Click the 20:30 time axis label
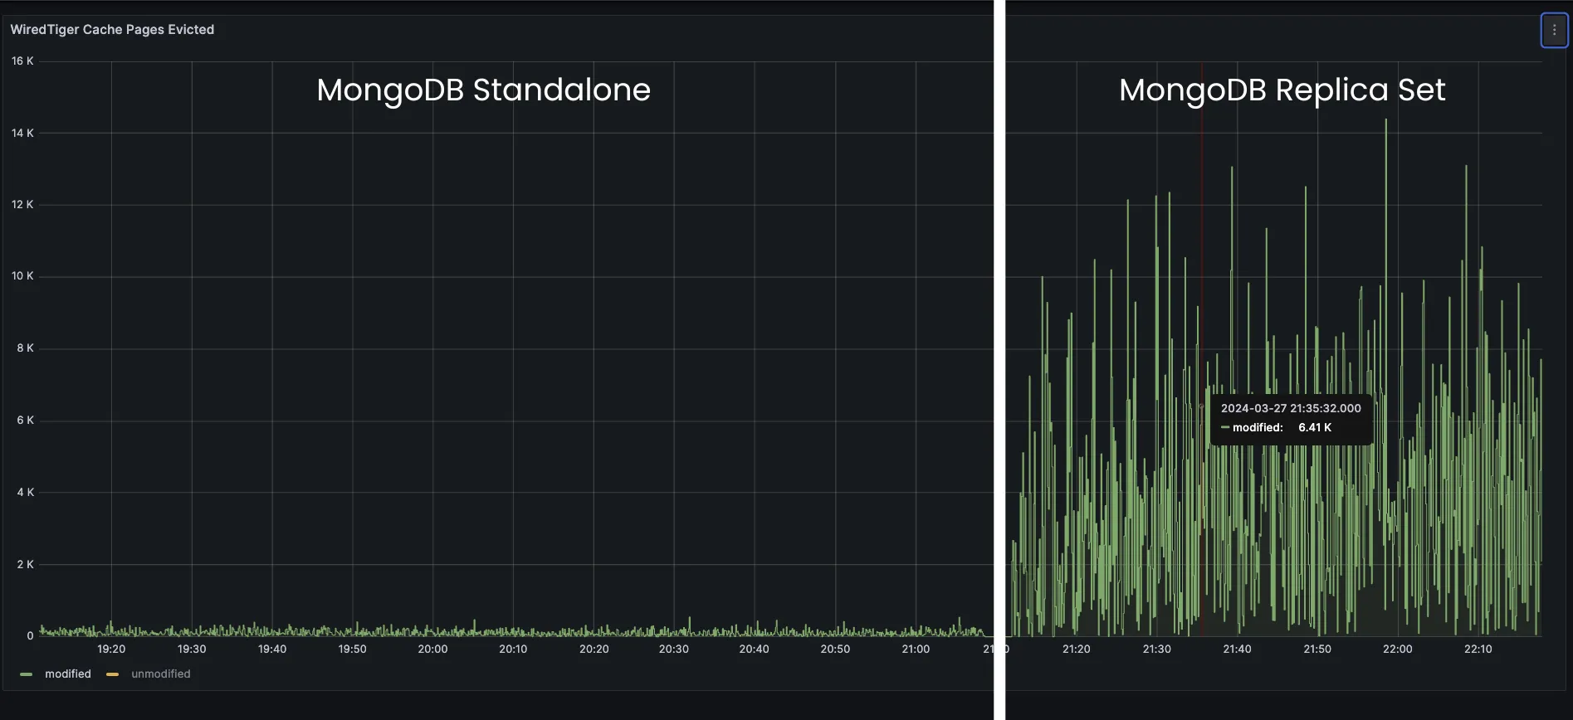Viewport: 1573px width, 720px height. point(674,649)
